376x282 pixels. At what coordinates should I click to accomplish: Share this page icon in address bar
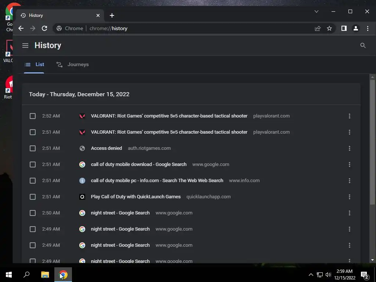(318, 28)
